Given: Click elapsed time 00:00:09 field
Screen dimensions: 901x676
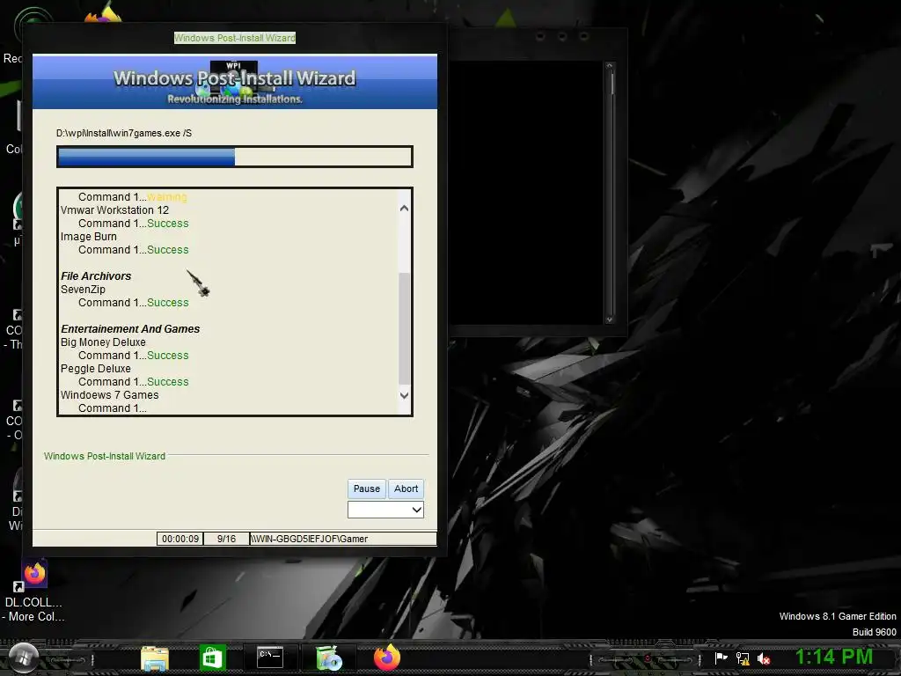Looking at the screenshot, I should (179, 540).
